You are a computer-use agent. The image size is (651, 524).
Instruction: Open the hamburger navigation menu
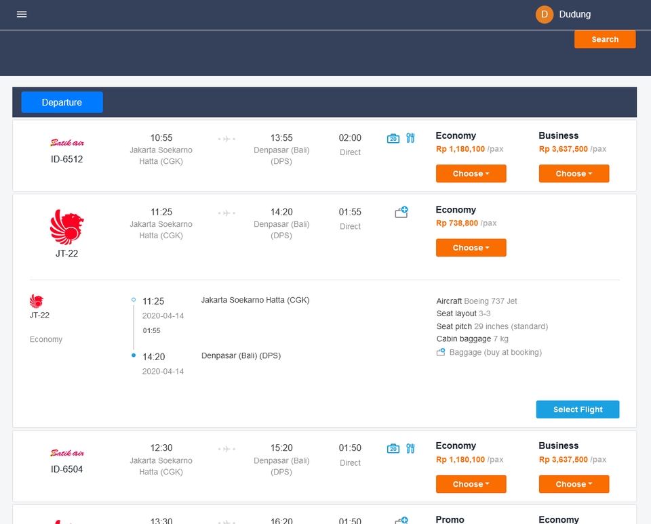(x=22, y=14)
